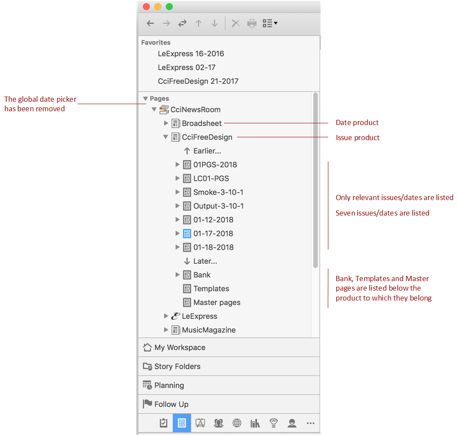Screen dimensions: 458x435
Task: Click the clipboard checklist icon at the bottom
Action: [x=163, y=423]
